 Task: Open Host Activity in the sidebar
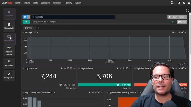pyautogui.click(x=9, y=38)
